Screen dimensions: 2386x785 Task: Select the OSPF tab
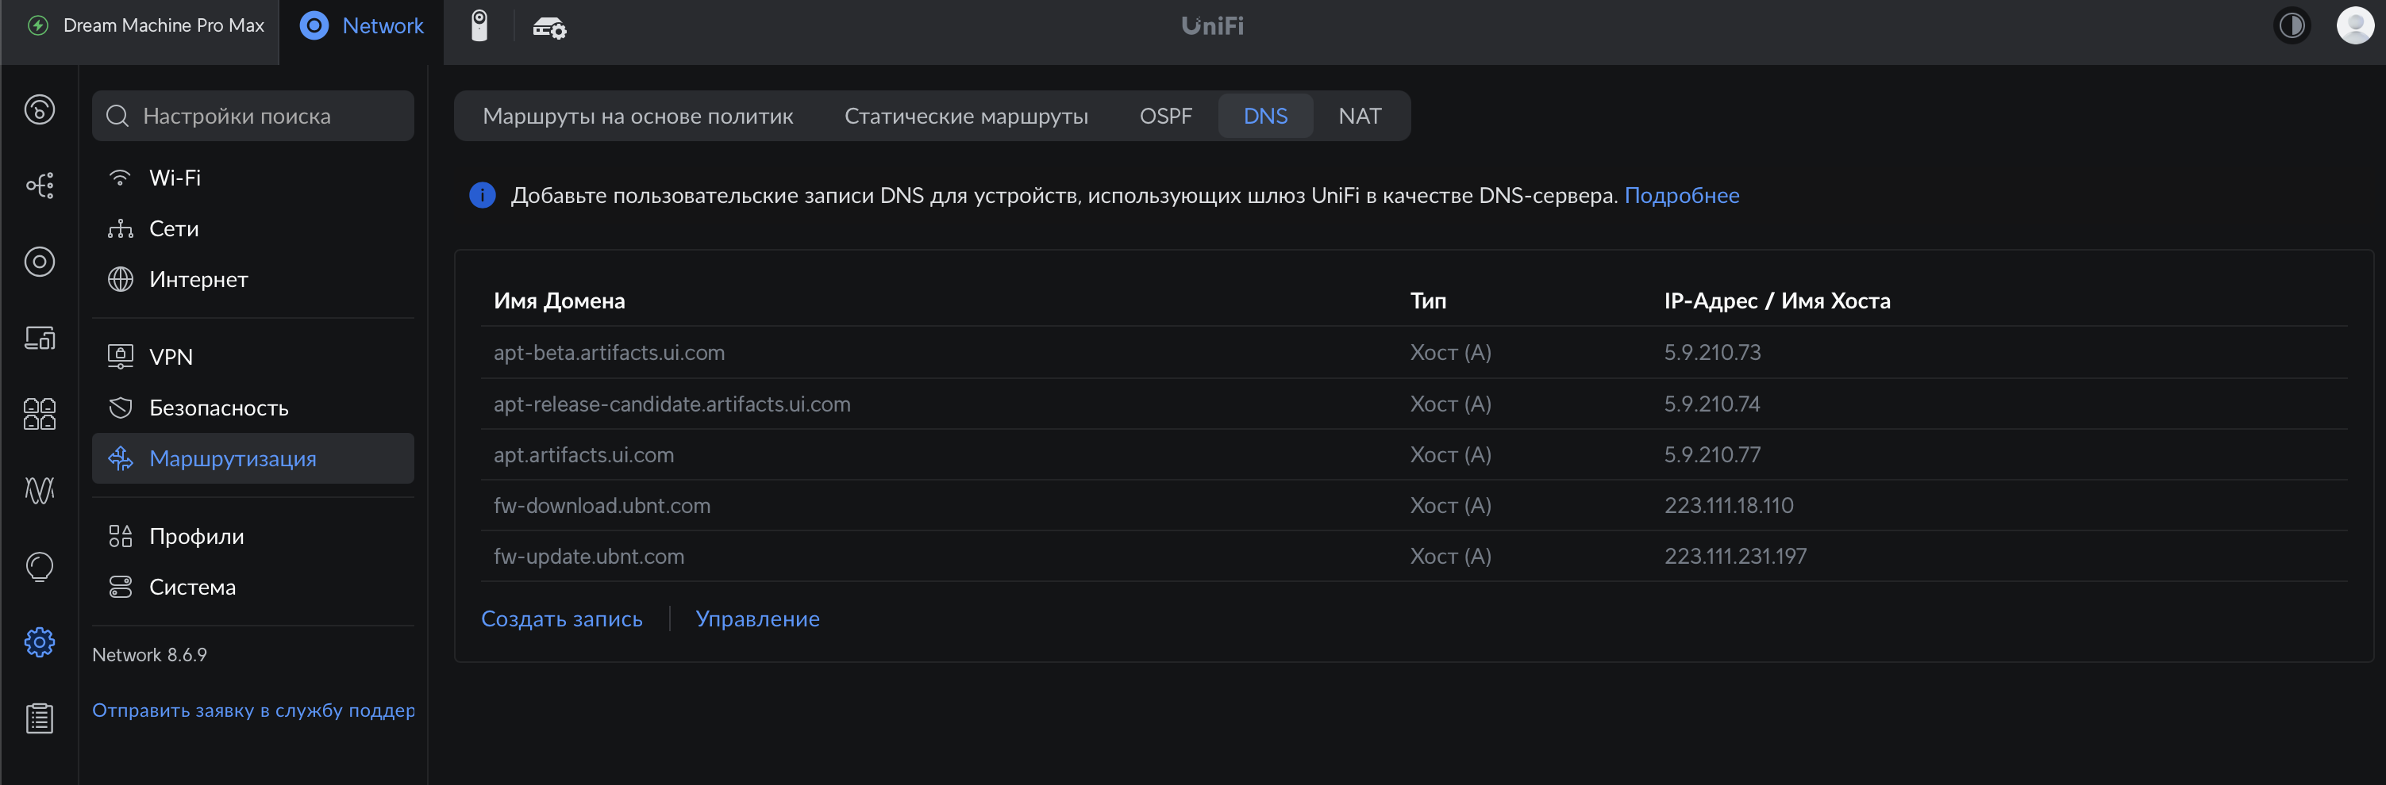coord(1165,116)
